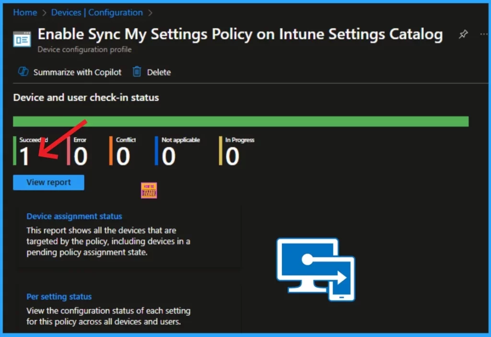Click the View report button
Image resolution: width=491 pixels, height=337 pixels.
(x=48, y=182)
